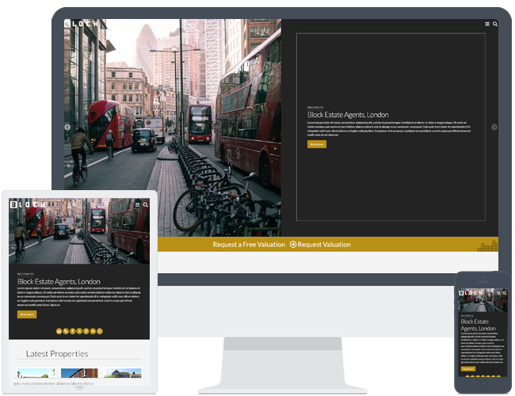
Task: Open the middle Latest Properties thumbnail
Action: pos(79,374)
